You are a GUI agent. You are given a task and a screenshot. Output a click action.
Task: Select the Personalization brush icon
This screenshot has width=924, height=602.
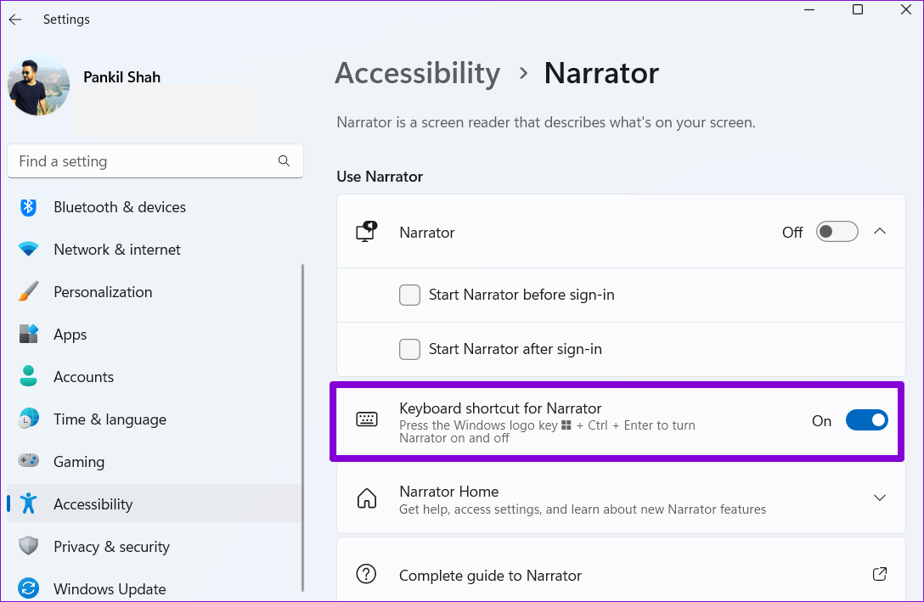[x=29, y=291]
